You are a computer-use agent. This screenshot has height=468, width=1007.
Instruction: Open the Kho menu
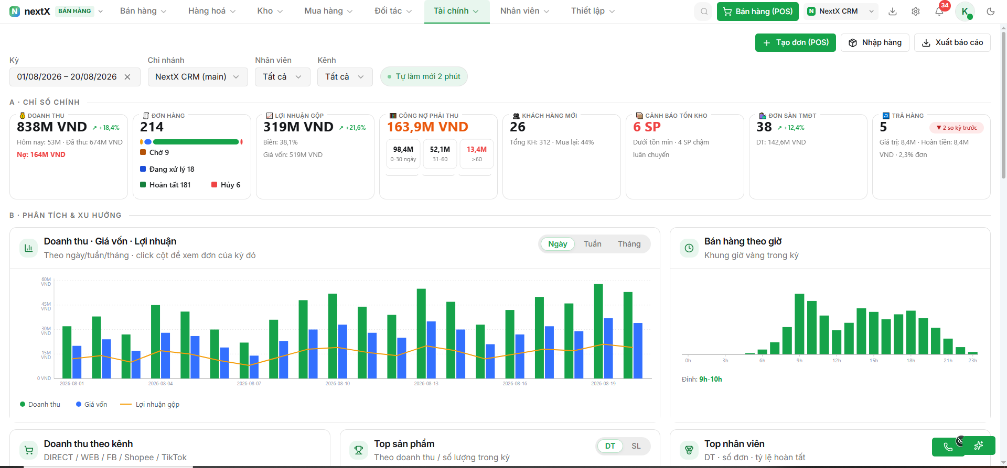coord(270,11)
